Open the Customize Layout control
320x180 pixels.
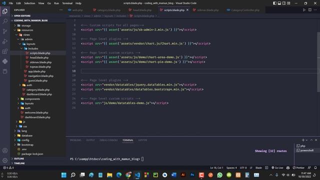point(288,3)
